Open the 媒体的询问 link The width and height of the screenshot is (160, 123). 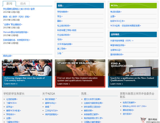tap(128, 110)
